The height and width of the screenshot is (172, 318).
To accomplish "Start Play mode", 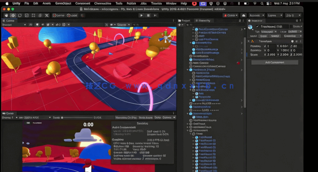I will 141,15.
